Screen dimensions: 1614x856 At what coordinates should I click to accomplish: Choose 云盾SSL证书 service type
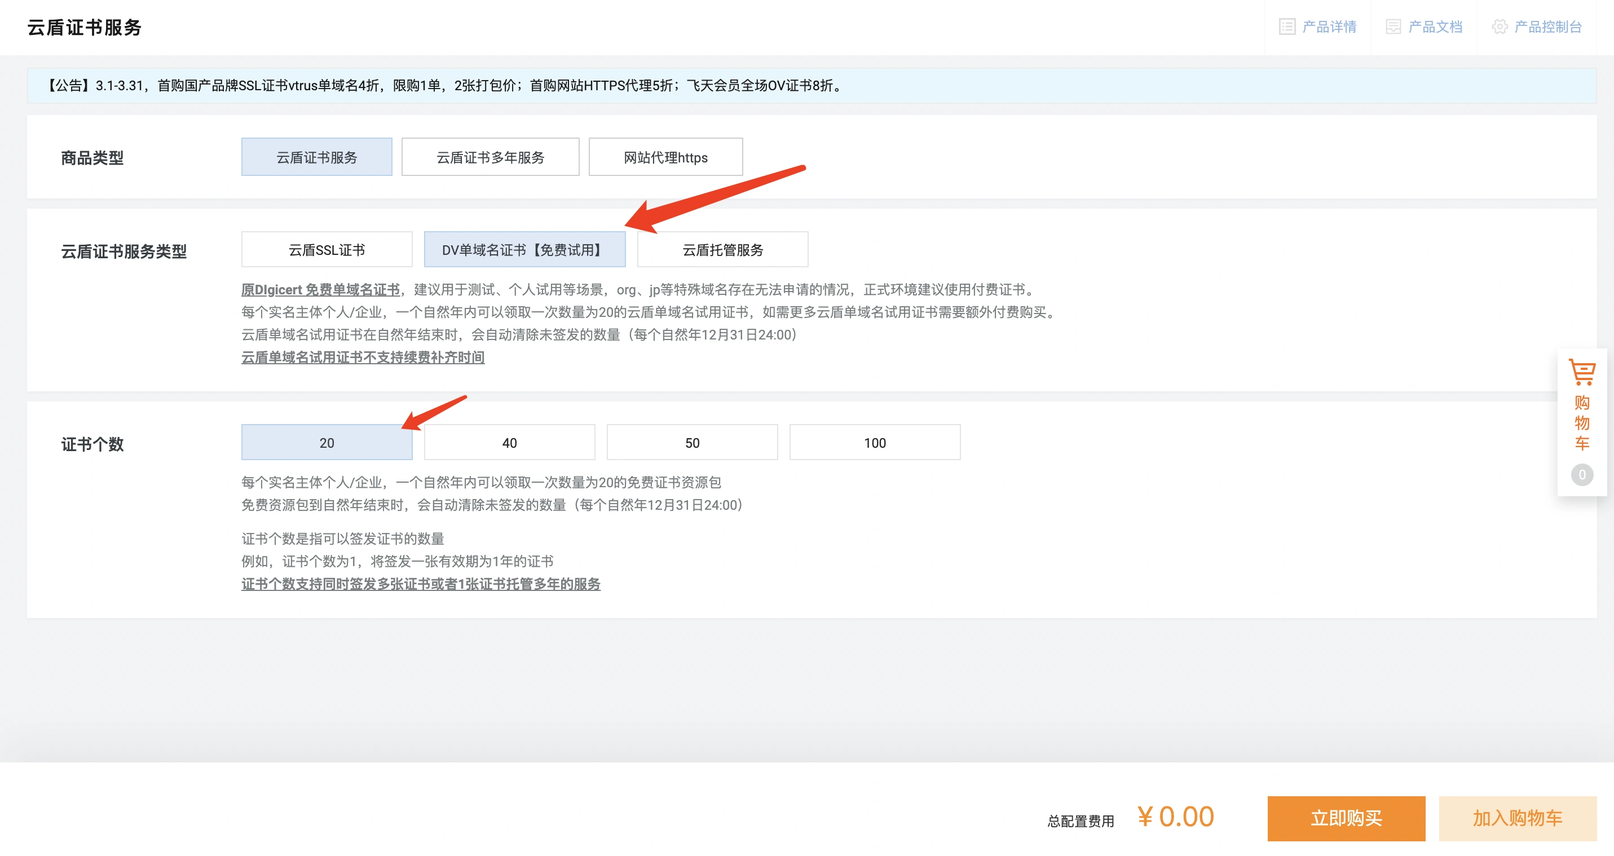(327, 250)
